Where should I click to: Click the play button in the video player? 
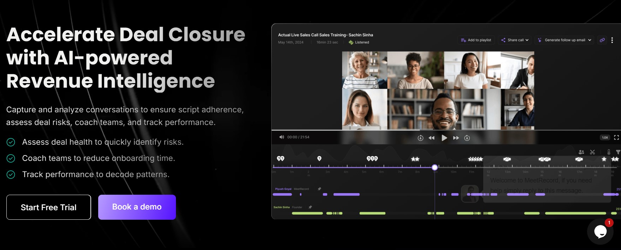[x=444, y=138]
